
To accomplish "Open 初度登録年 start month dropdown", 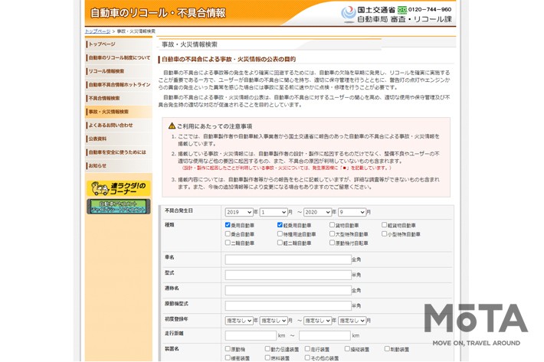I will point(274,321).
